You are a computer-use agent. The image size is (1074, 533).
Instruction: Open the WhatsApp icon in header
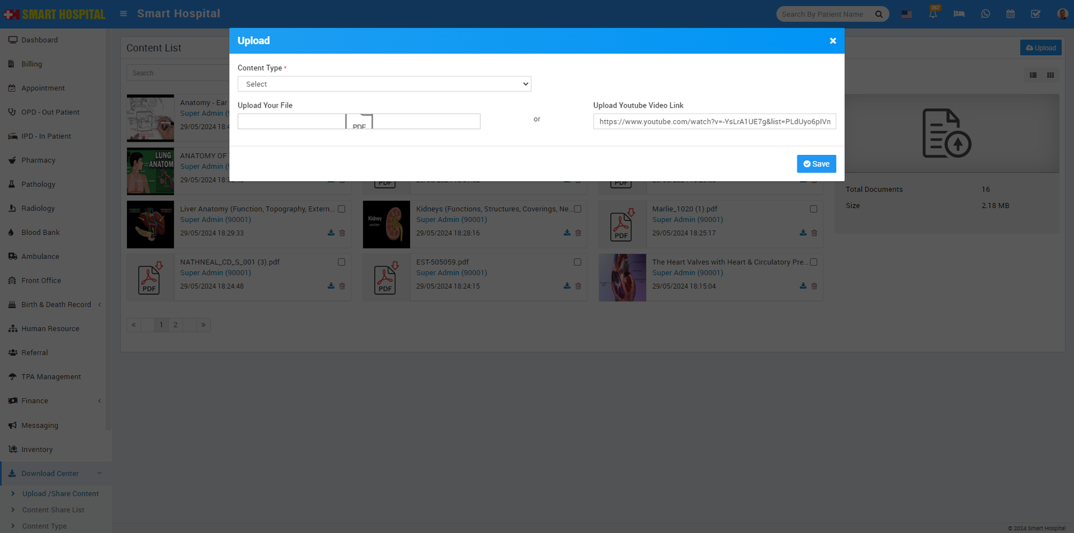pyautogui.click(x=985, y=14)
